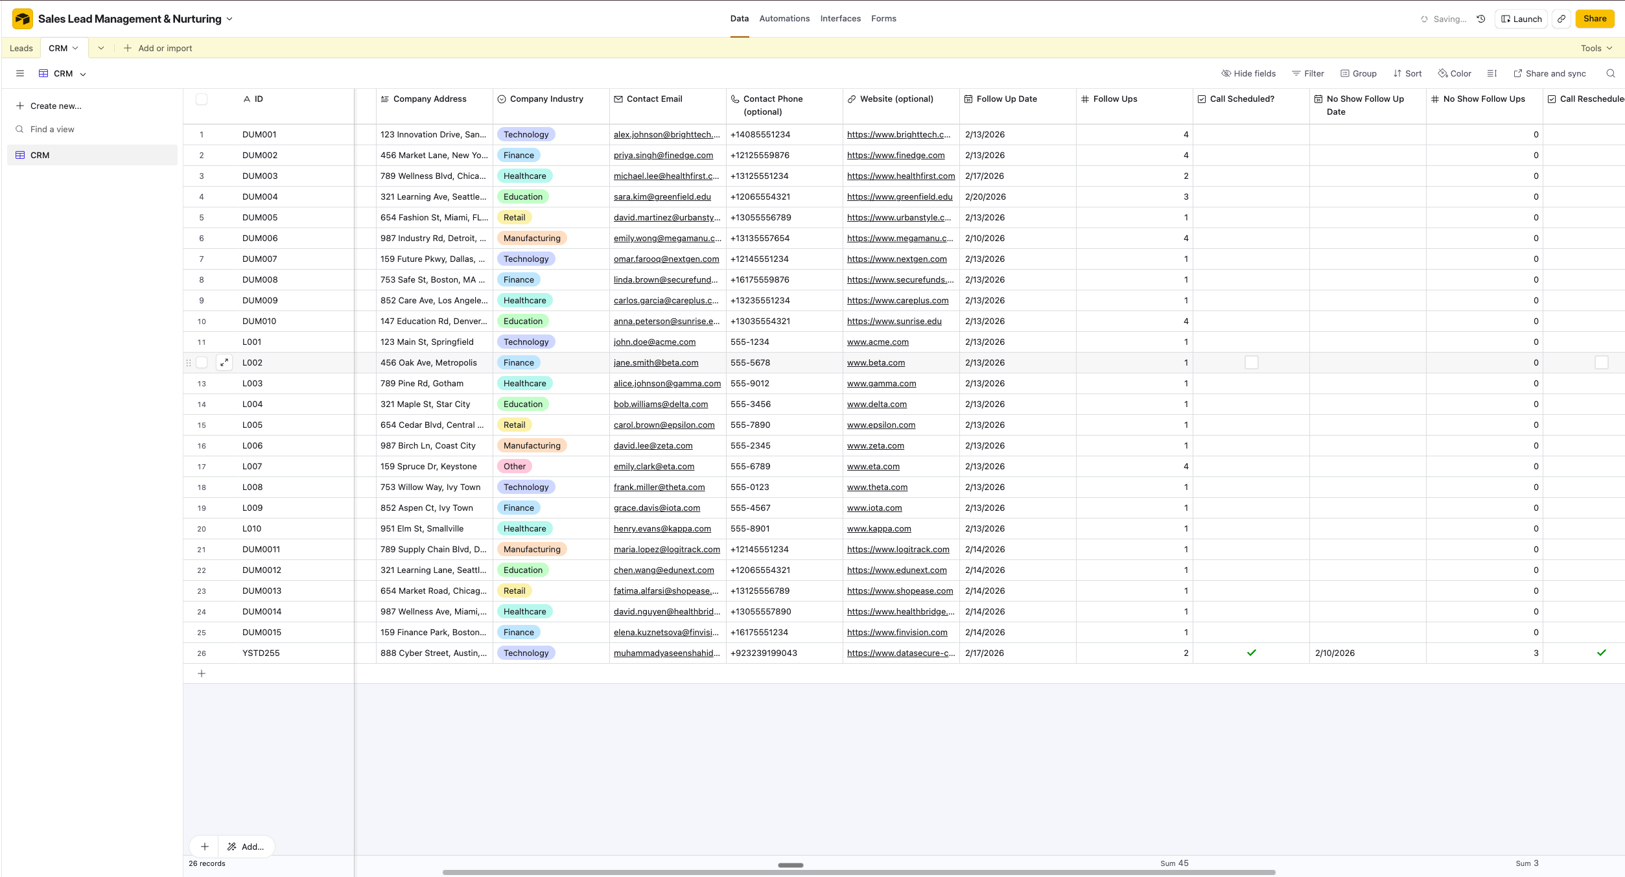This screenshot has width=1625, height=877.
Task: Open the www.acme.com website link
Action: [x=878, y=342]
